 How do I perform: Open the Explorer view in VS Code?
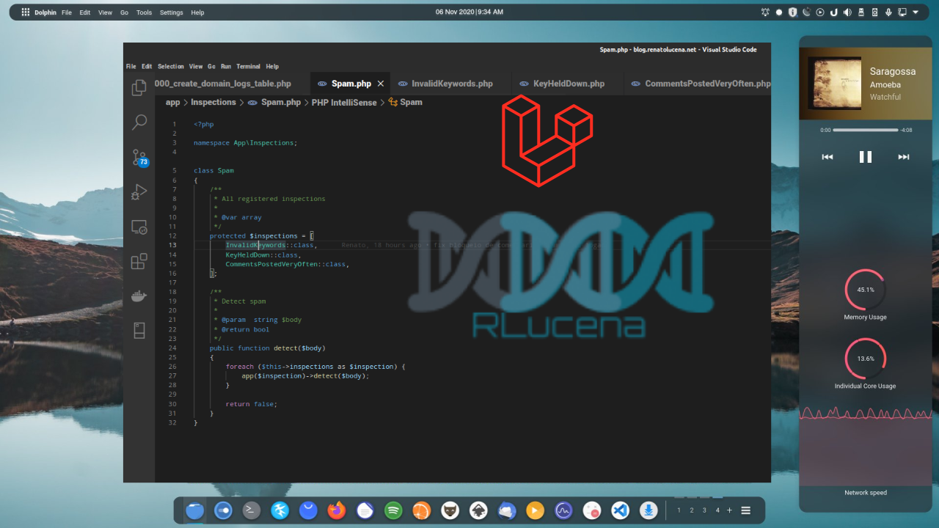click(139, 88)
